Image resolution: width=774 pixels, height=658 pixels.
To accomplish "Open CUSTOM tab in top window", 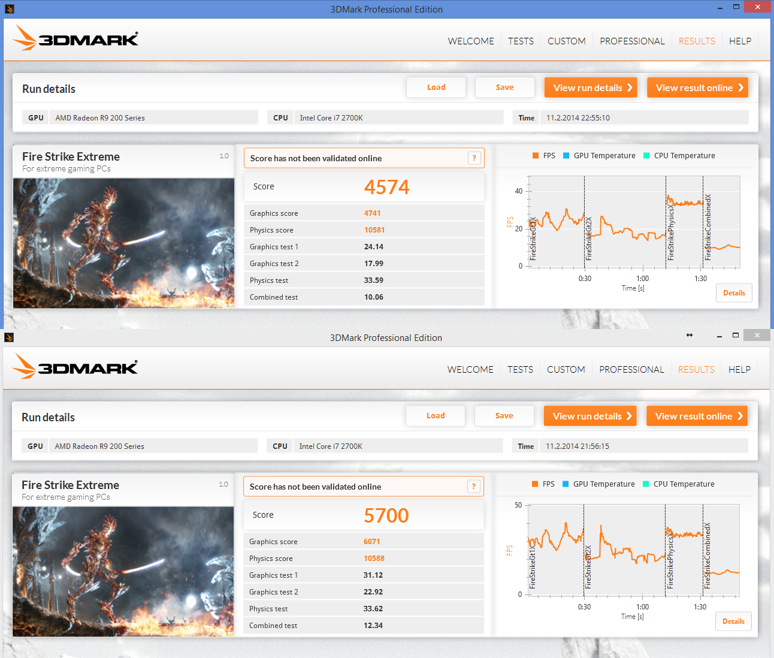I will [566, 41].
